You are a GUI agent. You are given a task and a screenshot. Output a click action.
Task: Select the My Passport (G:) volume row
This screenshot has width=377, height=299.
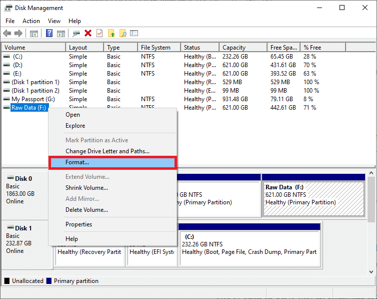[33, 99]
